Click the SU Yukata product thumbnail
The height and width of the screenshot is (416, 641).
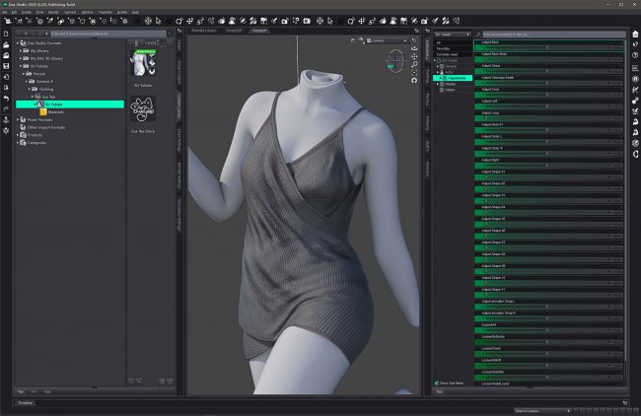(x=144, y=66)
